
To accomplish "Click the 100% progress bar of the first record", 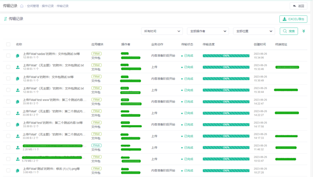I will [226, 56].
